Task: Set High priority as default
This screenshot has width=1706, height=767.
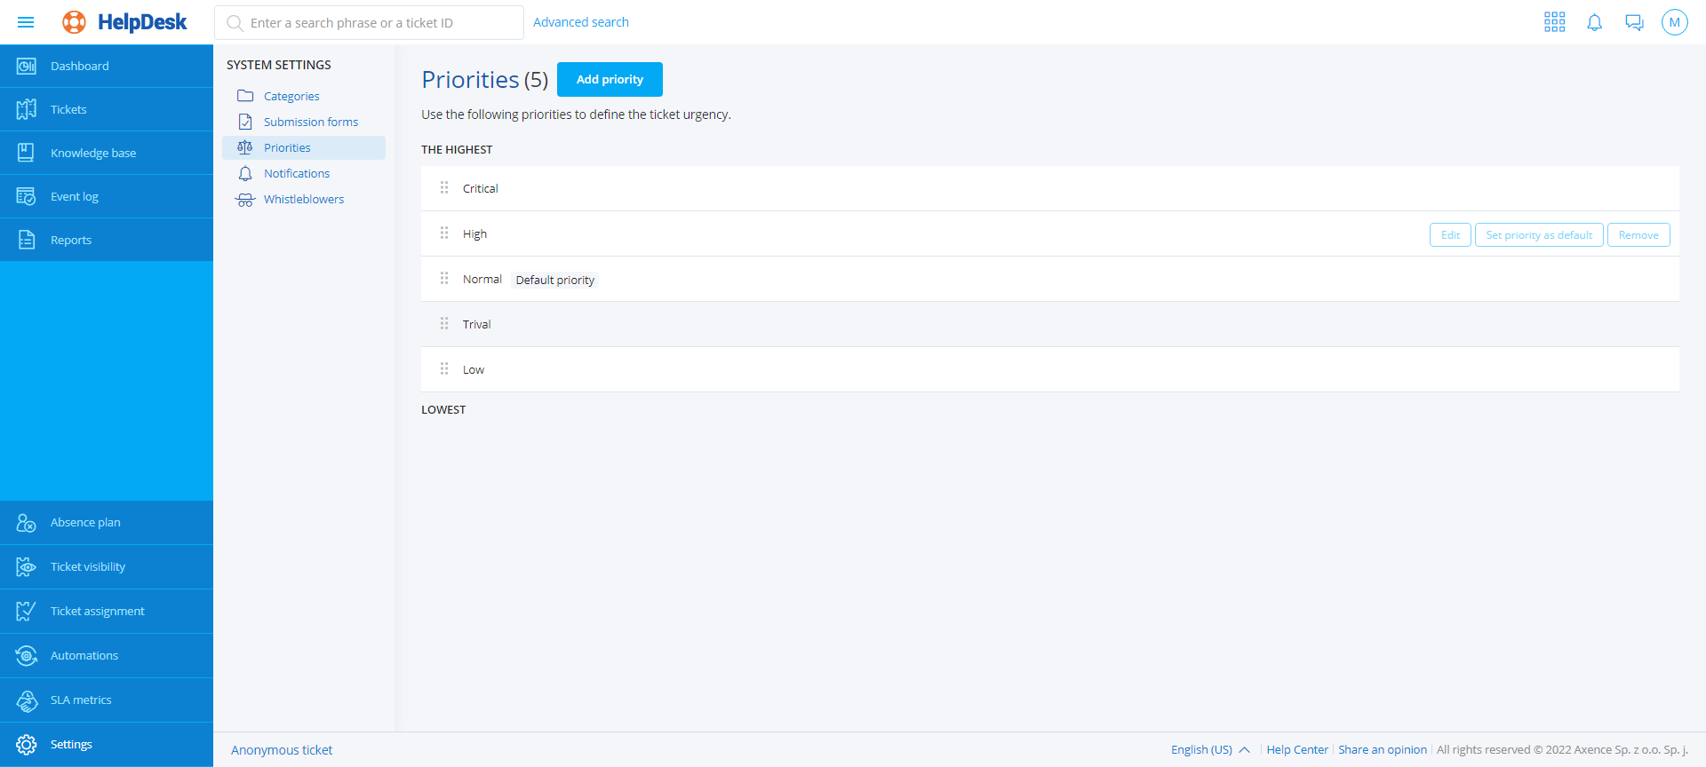Action: click(1539, 234)
